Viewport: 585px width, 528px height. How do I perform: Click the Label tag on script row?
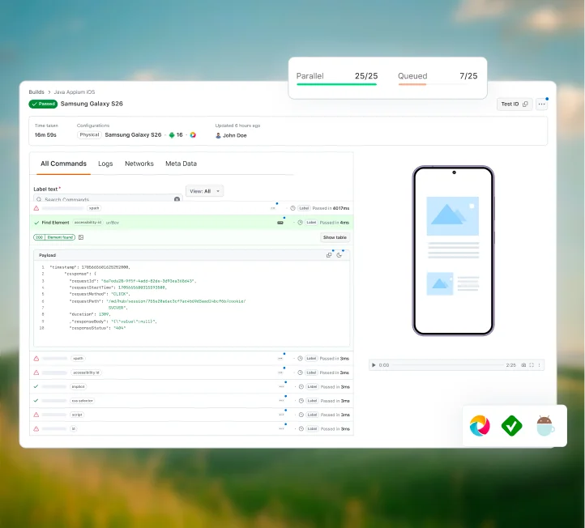312,415
